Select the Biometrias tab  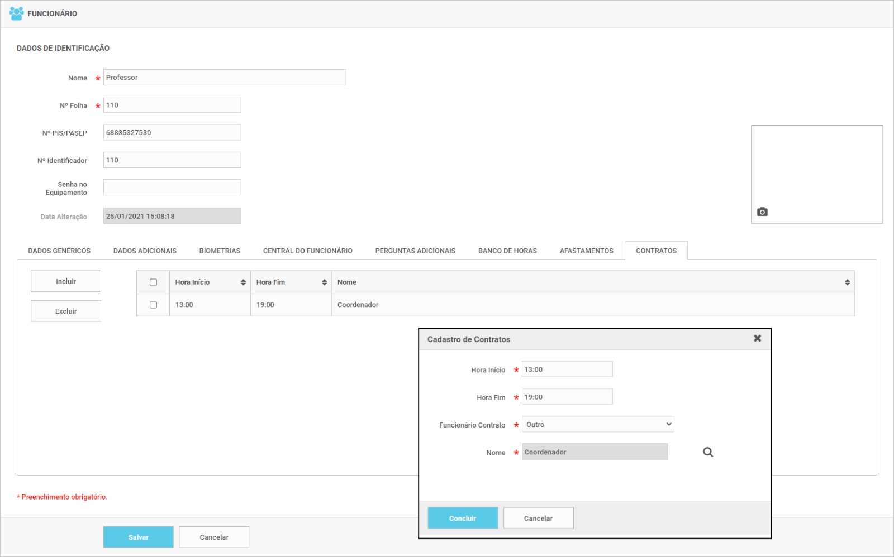tap(220, 251)
